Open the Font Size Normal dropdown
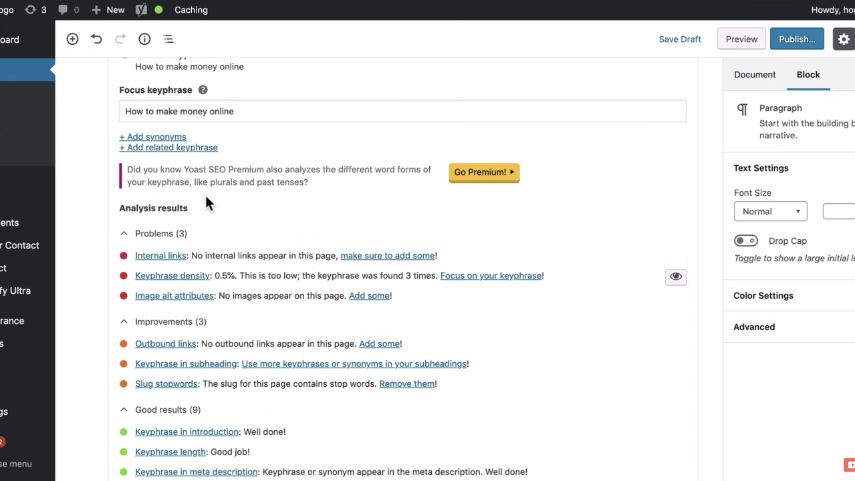The image size is (855, 481). [x=770, y=212]
